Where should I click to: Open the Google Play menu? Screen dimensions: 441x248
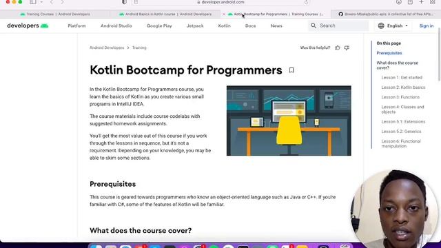(x=159, y=25)
